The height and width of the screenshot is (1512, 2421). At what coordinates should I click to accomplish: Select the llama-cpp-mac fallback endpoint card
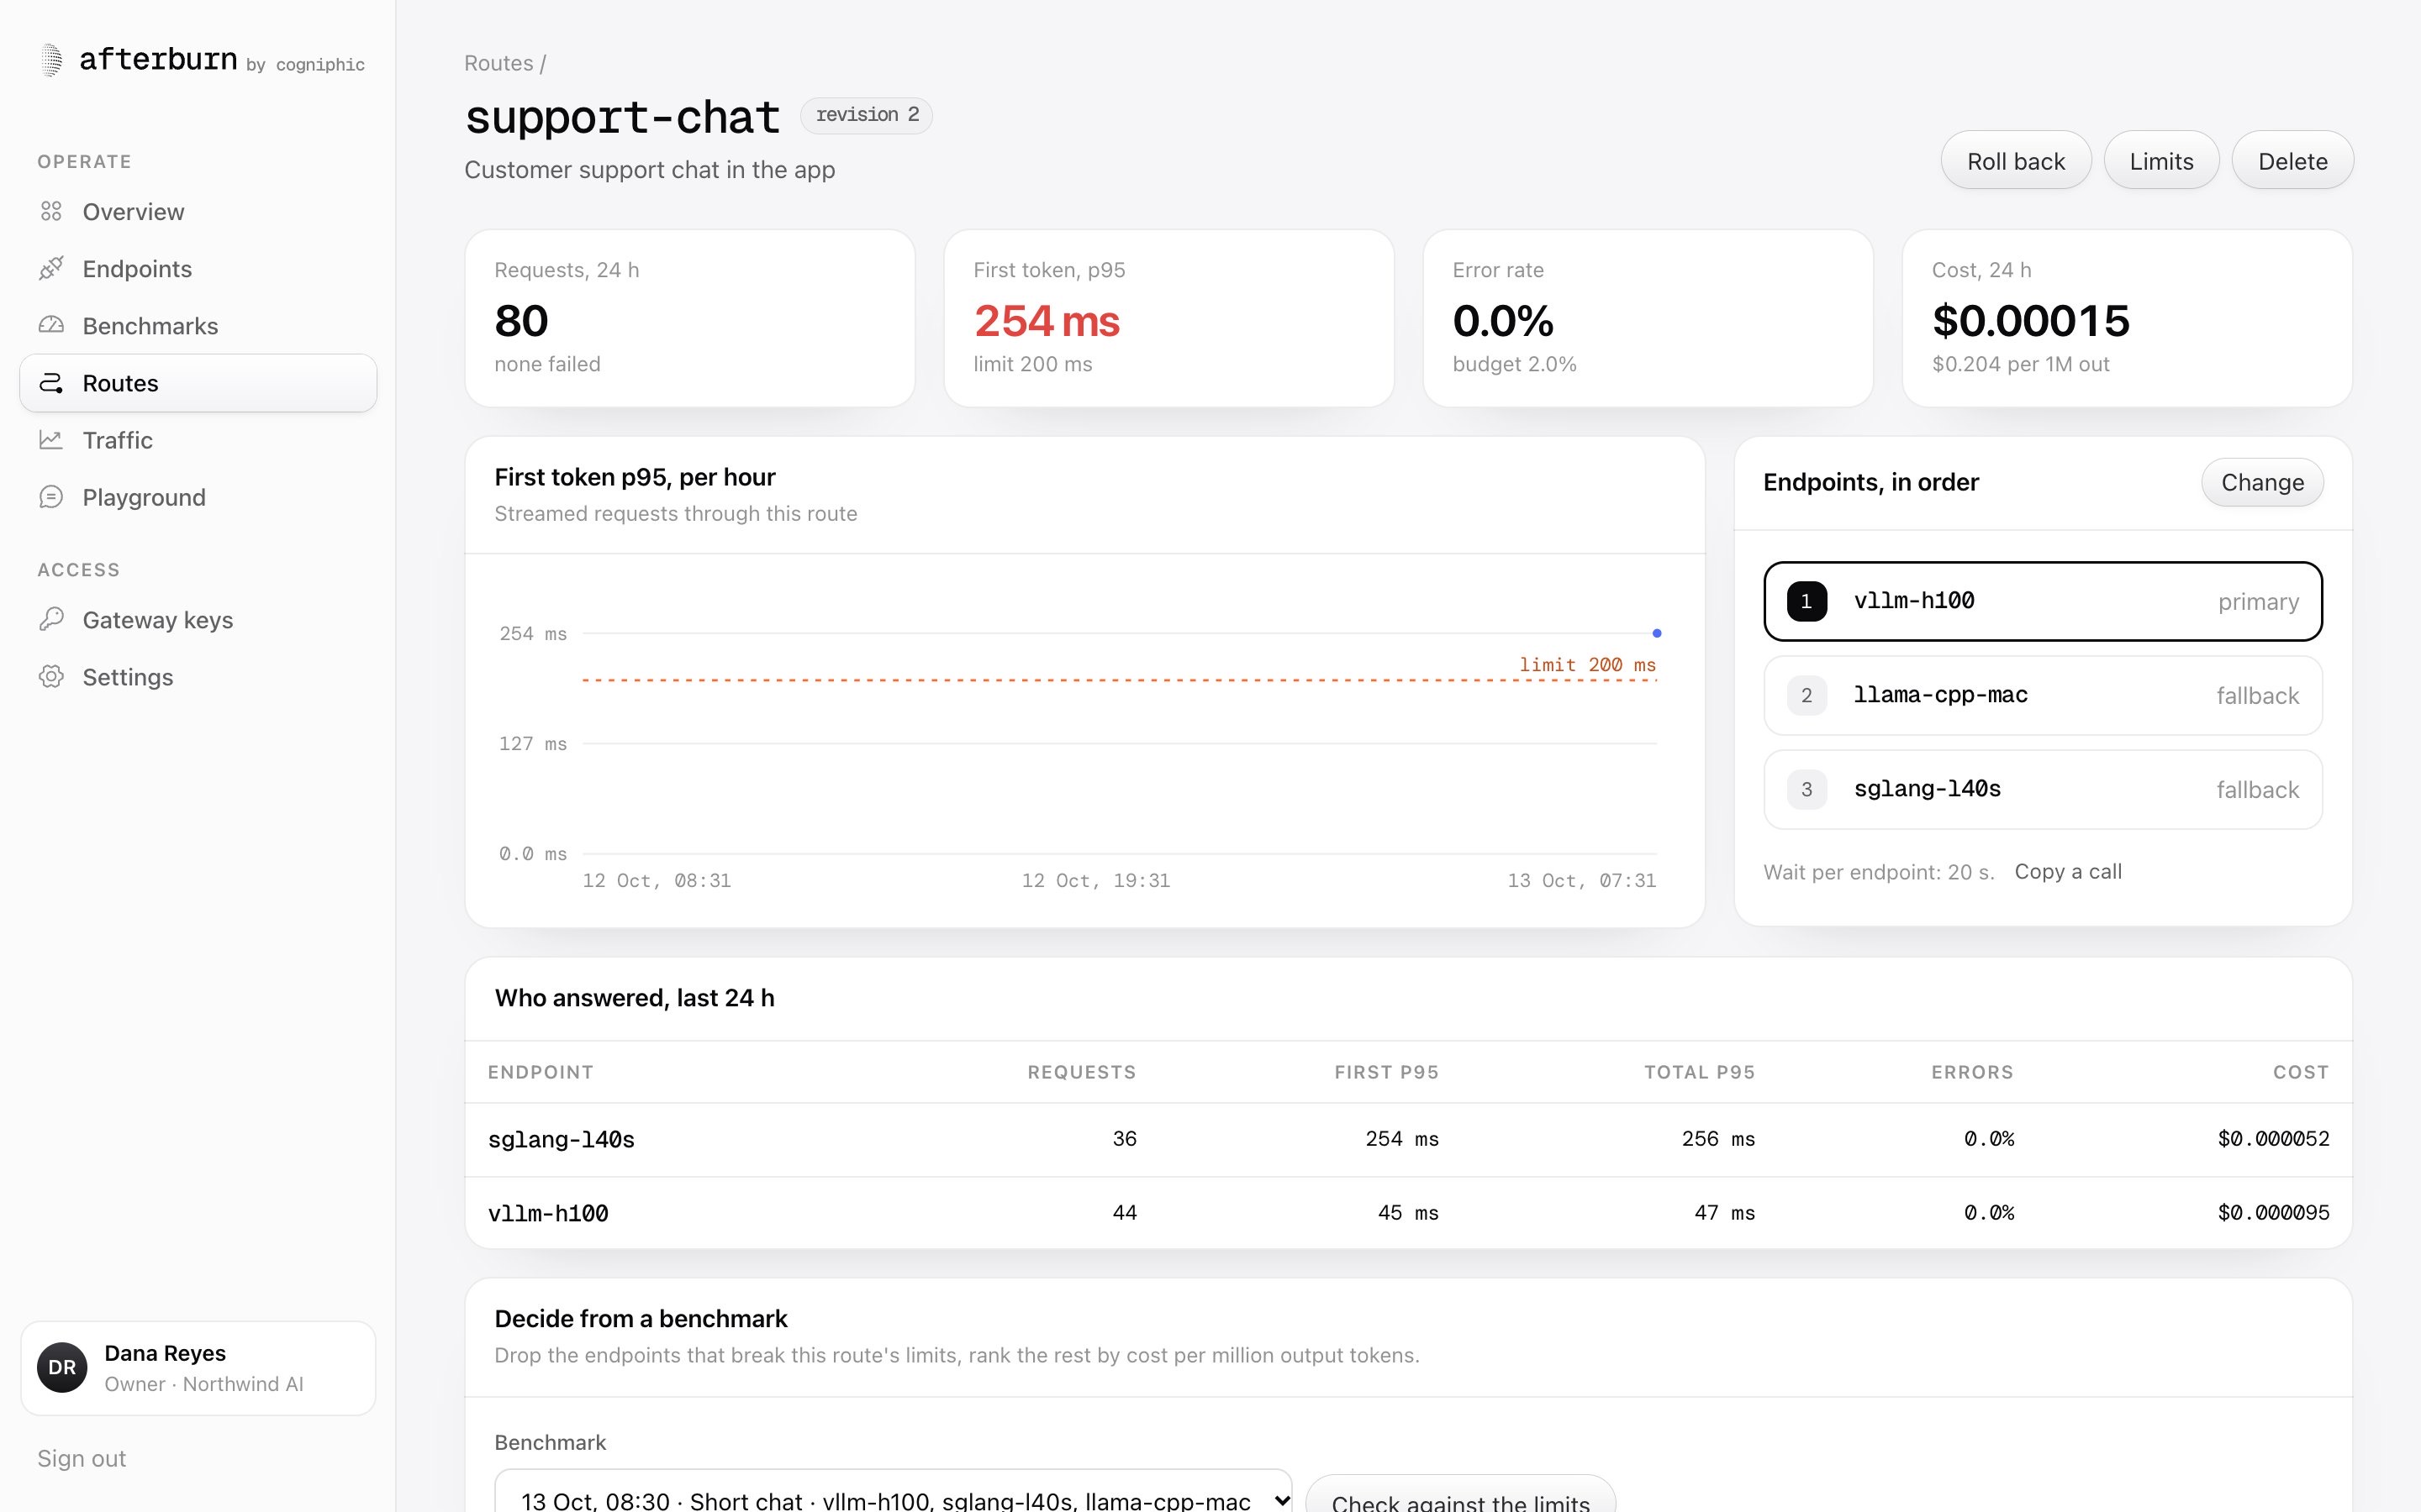coord(2043,696)
